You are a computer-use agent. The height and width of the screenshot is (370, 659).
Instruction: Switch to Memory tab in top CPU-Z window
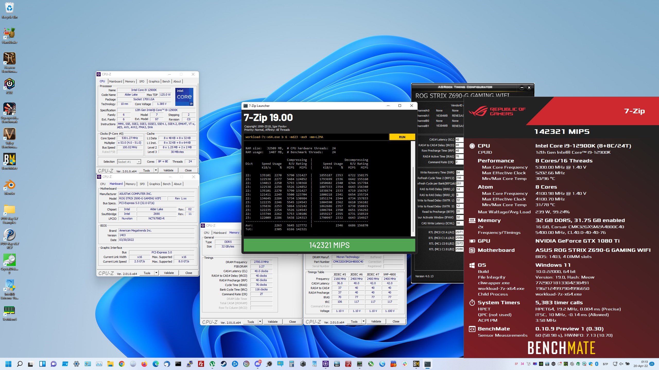pyautogui.click(x=130, y=81)
